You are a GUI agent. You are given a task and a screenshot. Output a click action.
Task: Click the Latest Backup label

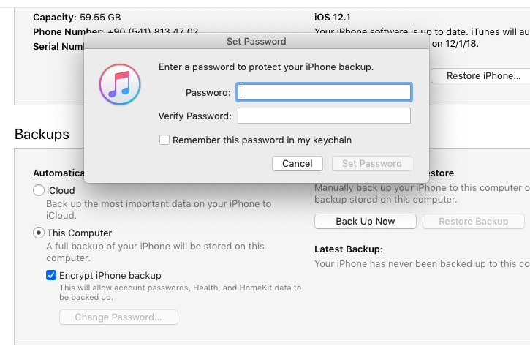[348, 249]
